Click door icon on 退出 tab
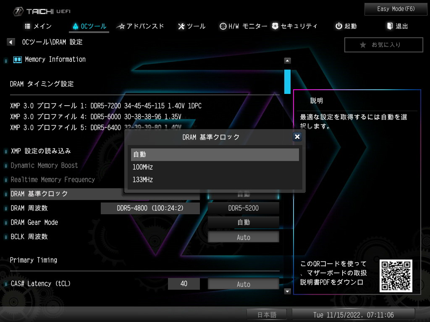 (x=390, y=26)
